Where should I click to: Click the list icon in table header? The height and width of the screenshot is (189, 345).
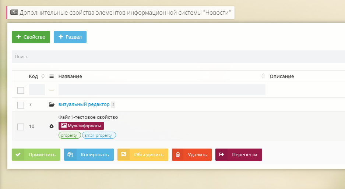52,76
